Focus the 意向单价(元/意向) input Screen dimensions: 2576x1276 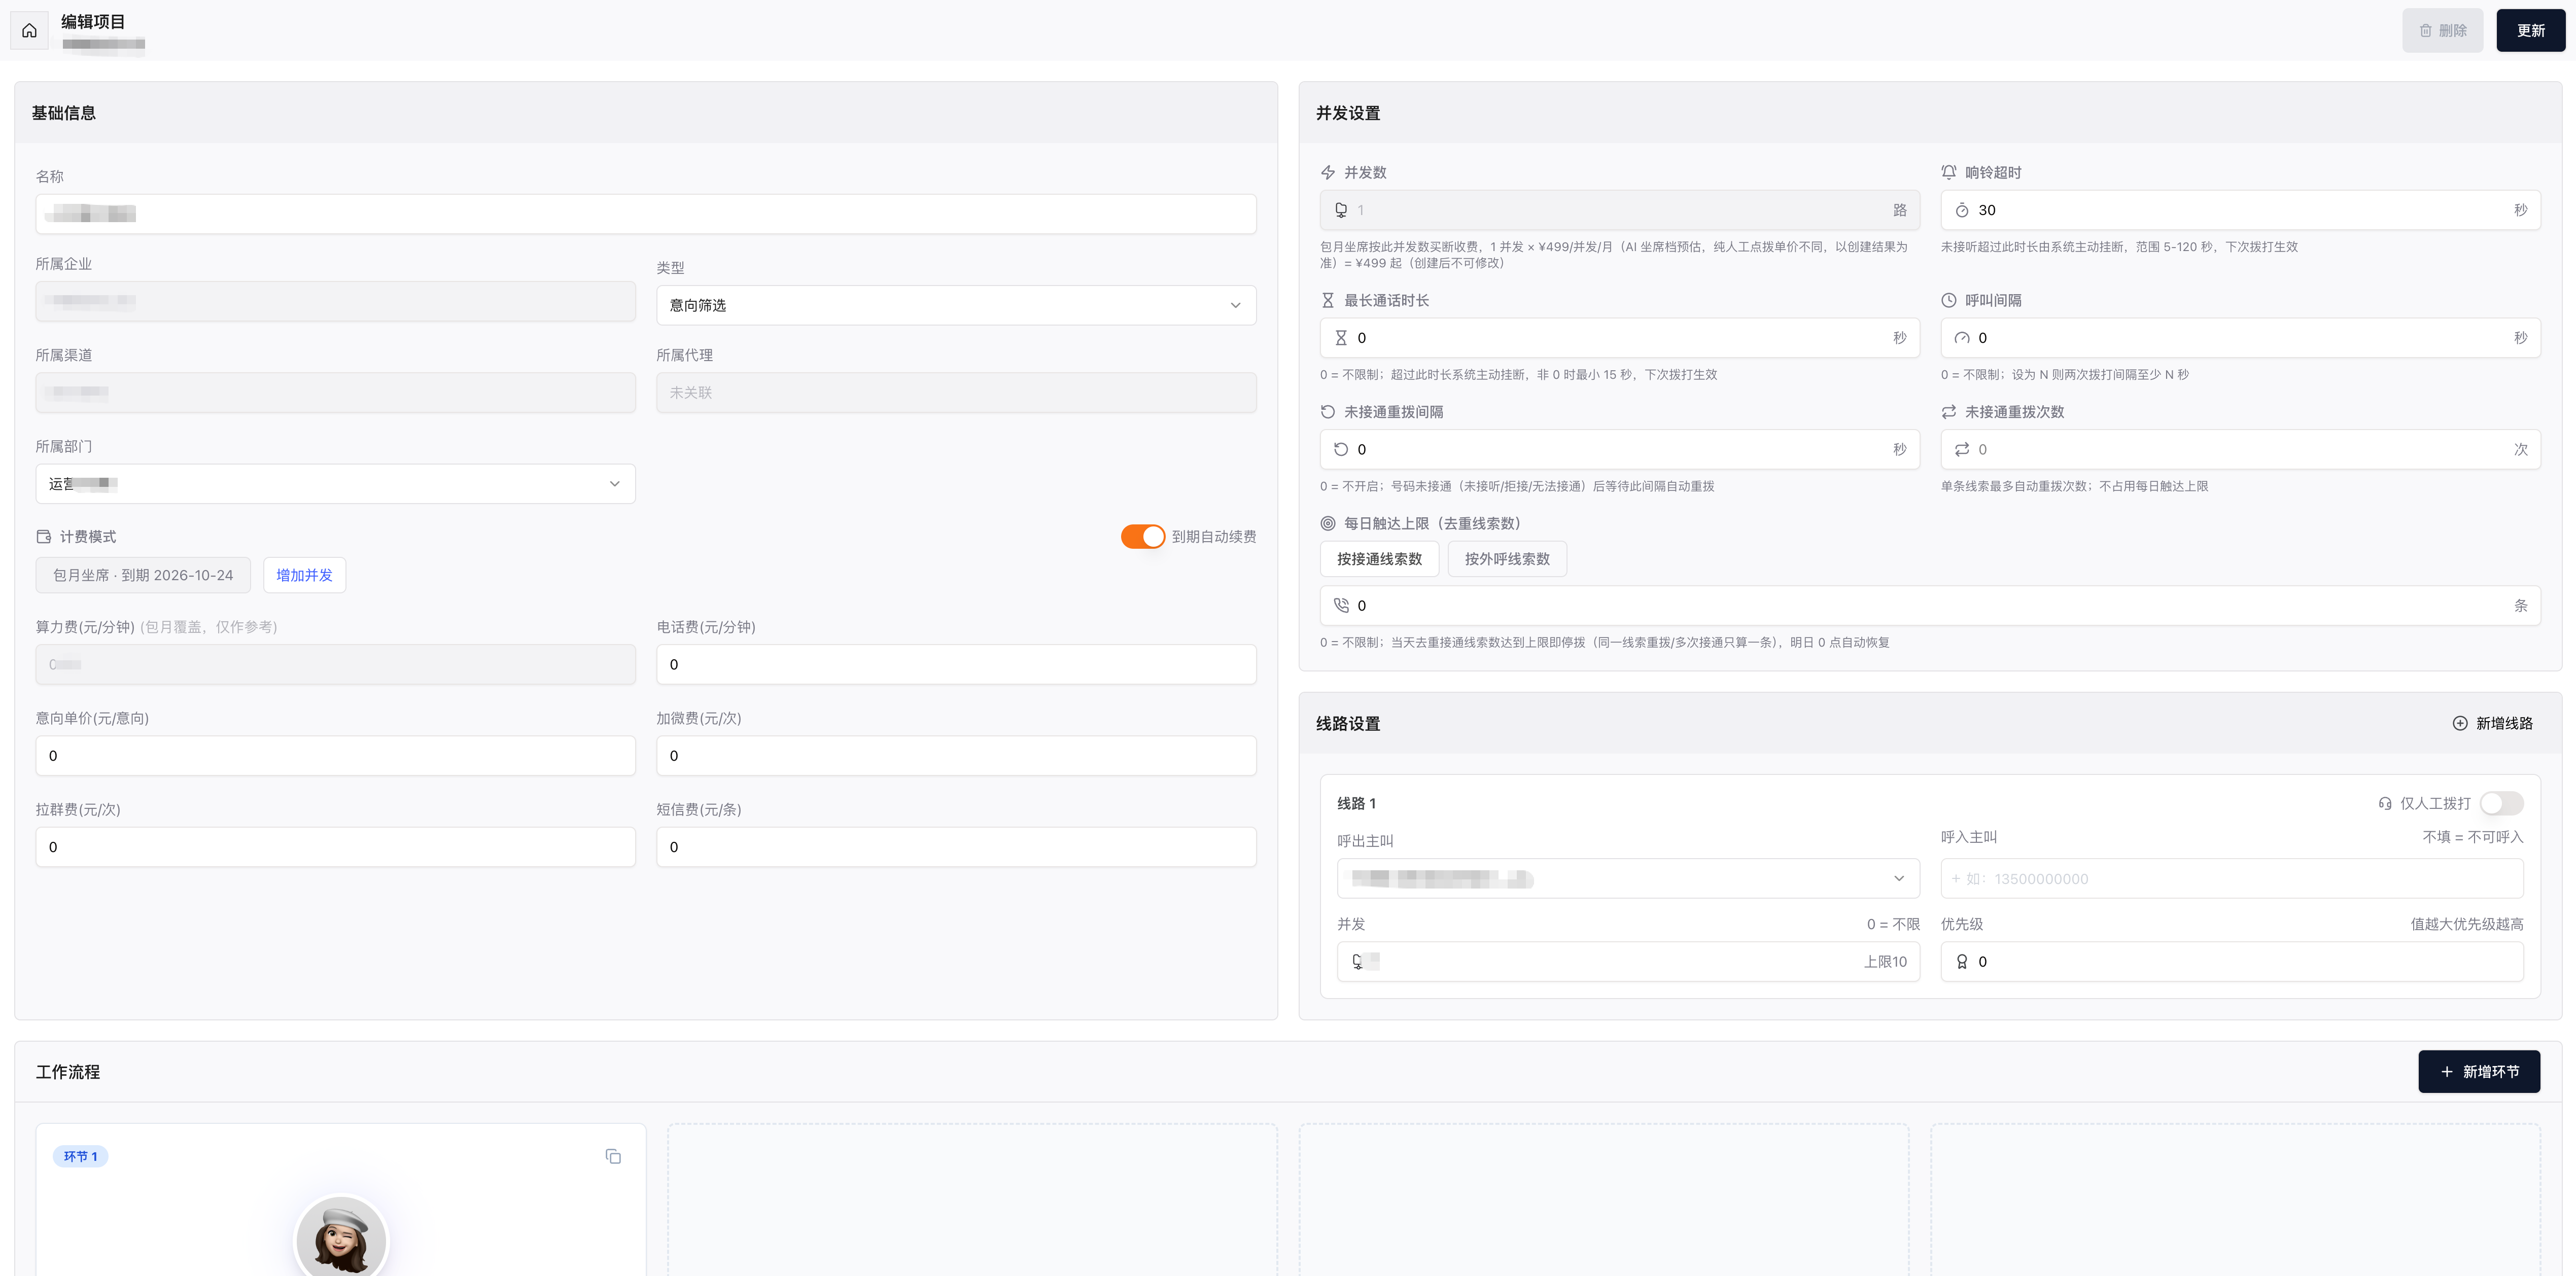coord(336,756)
